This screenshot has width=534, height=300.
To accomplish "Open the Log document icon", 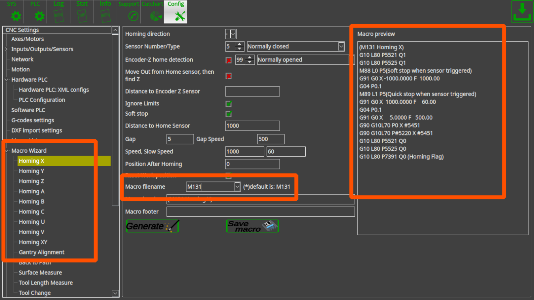I will (x=58, y=16).
